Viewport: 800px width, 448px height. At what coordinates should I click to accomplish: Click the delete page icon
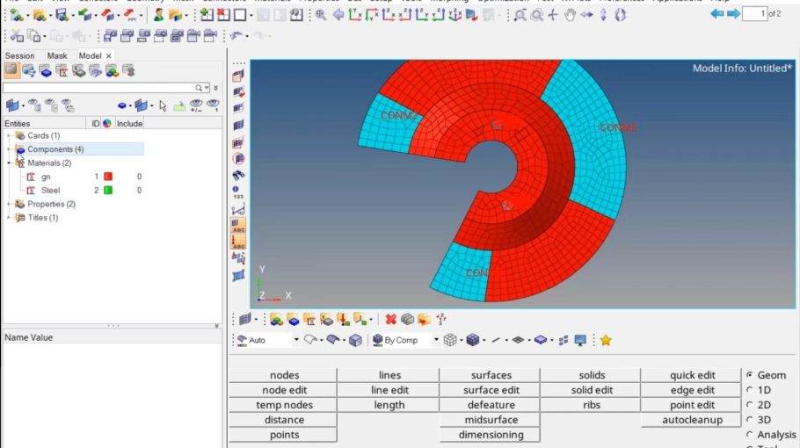223,15
